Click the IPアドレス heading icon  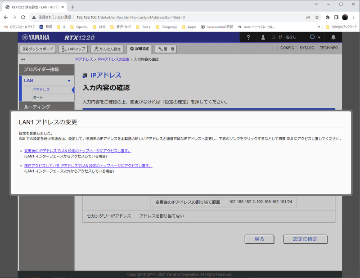click(85, 76)
